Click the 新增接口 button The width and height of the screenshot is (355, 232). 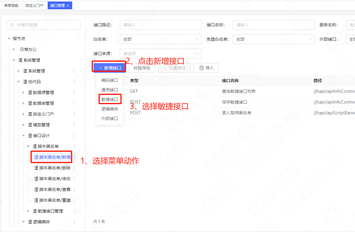tap(110, 68)
